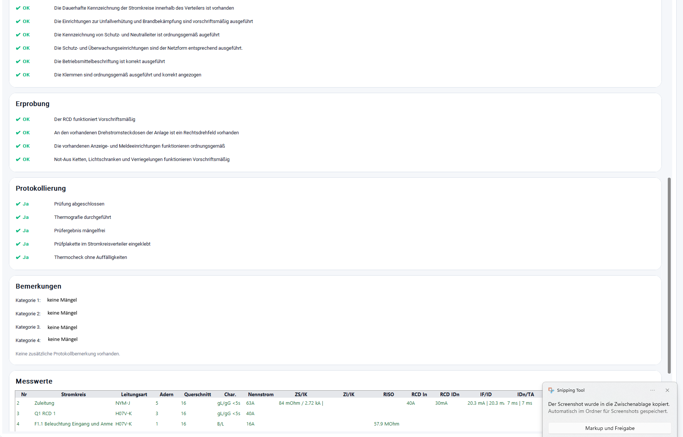This screenshot has height=437, width=683.
Task: Click the OK checkmark for Betriebsmittelbeschriftung
Action: coord(18,62)
